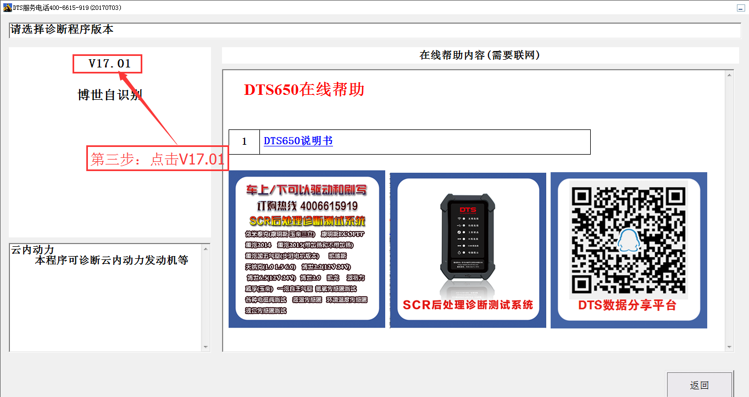749x397 pixels.
Task: Open the DTS device picture banner
Action: point(468,251)
